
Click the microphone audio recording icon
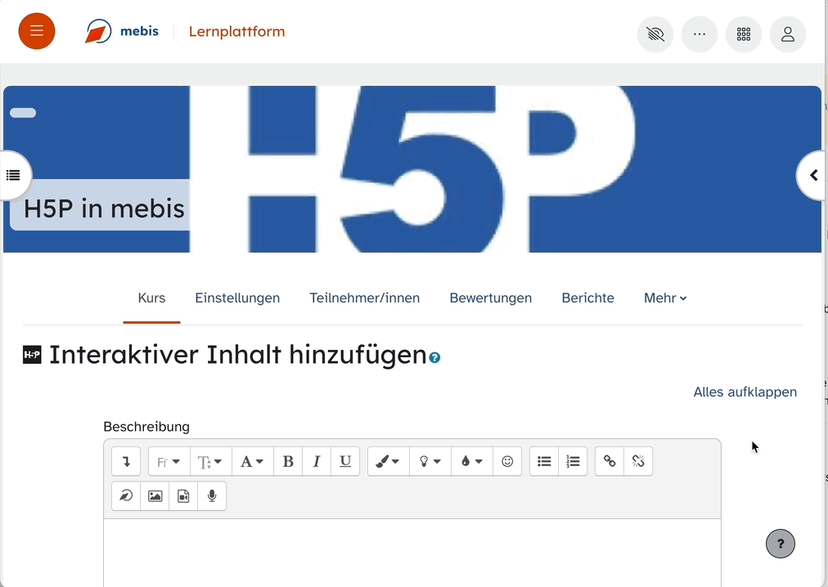click(212, 496)
